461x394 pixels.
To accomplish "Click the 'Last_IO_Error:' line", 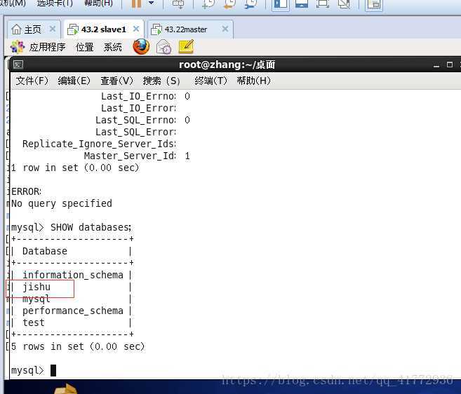I will pos(139,109).
